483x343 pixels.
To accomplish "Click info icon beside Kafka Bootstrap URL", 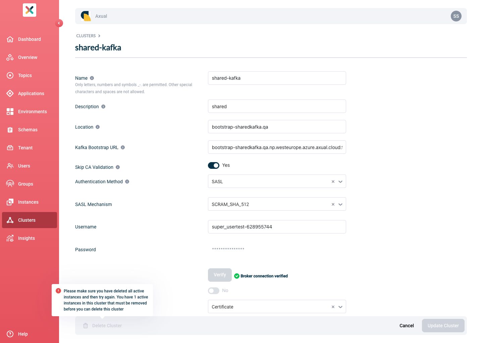I will [123, 147].
